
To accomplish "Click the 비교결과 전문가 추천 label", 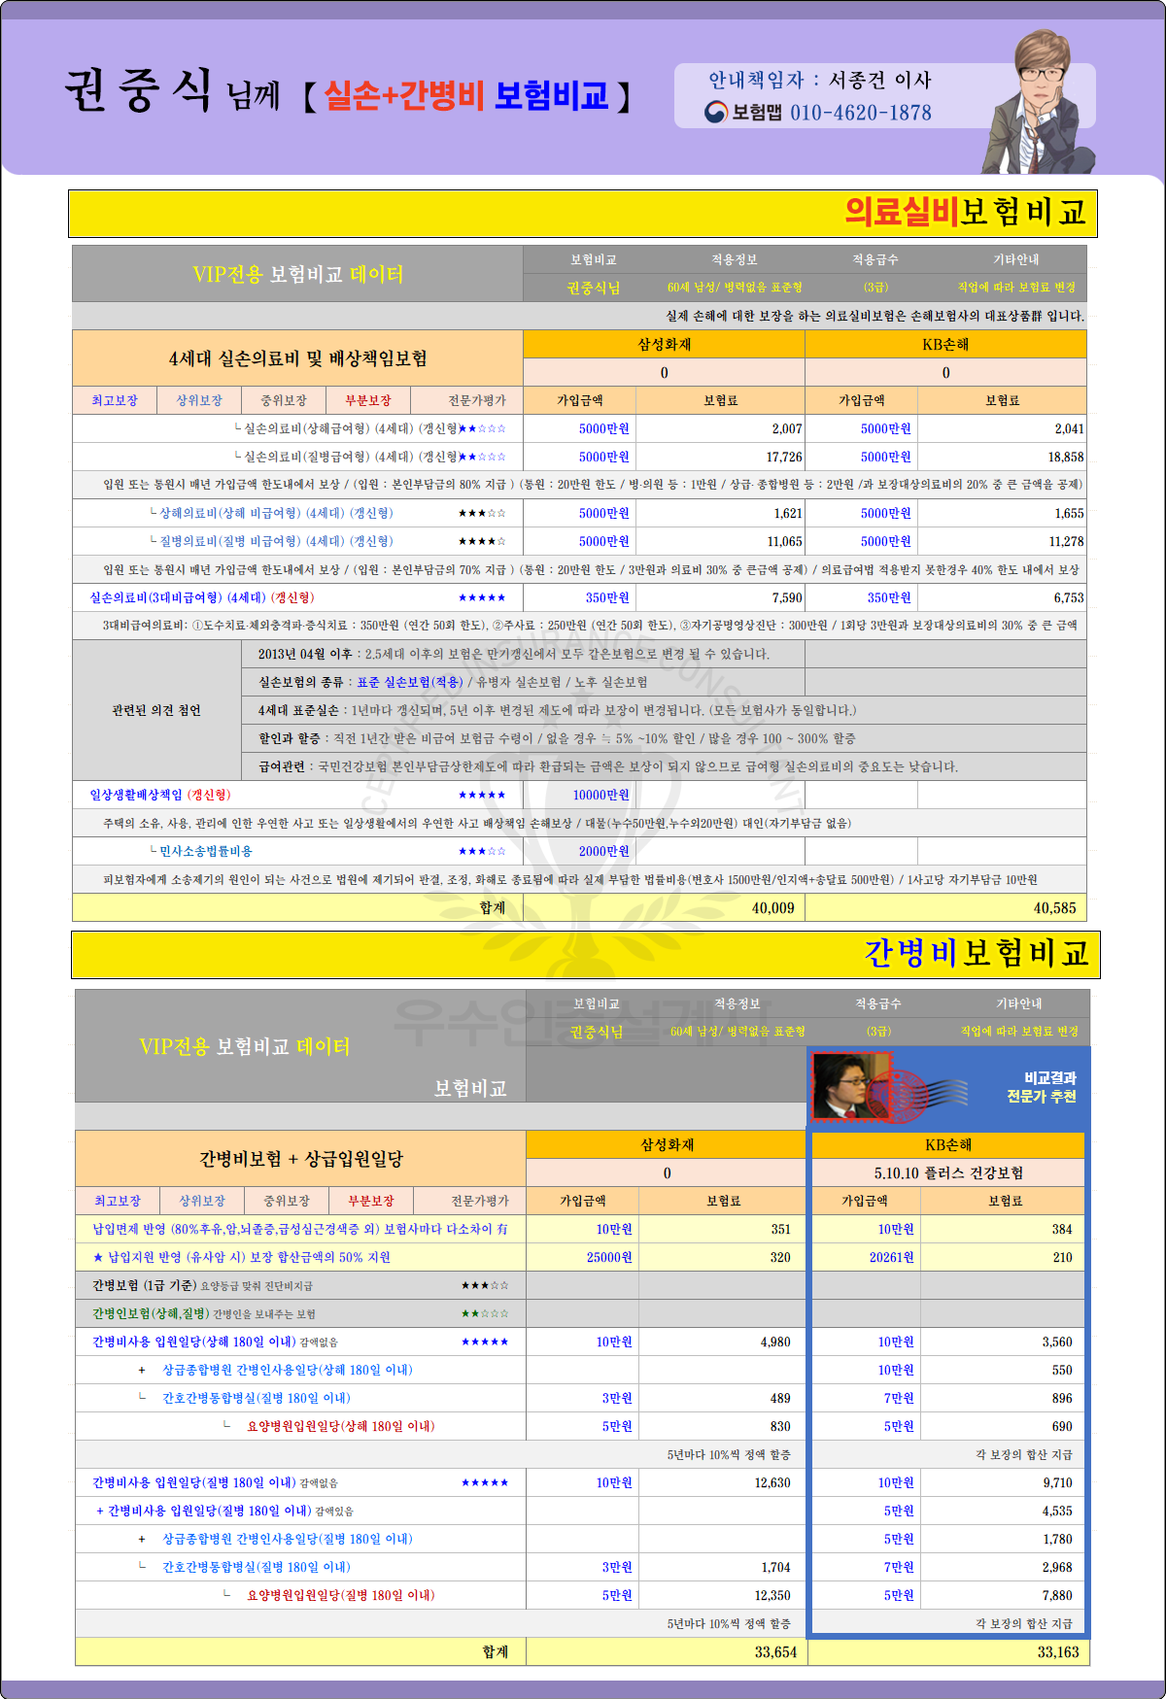I will pyautogui.click(x=1042, y=1087).
